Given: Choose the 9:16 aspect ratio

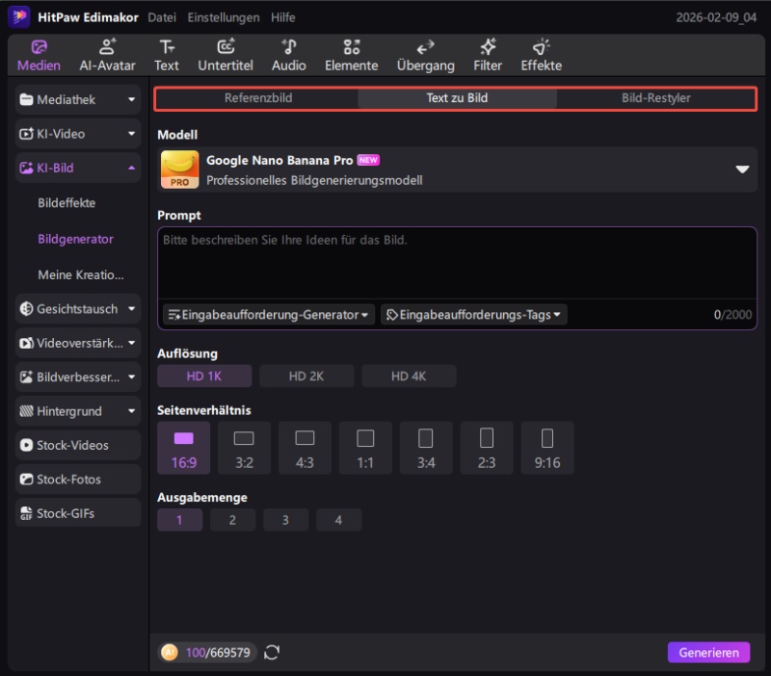Looking at the screenshot, I should pyautogui.click(x=547, y=448).
